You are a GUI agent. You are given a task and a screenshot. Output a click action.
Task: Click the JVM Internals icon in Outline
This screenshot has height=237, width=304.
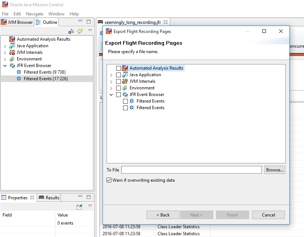[x=12, y=52]
